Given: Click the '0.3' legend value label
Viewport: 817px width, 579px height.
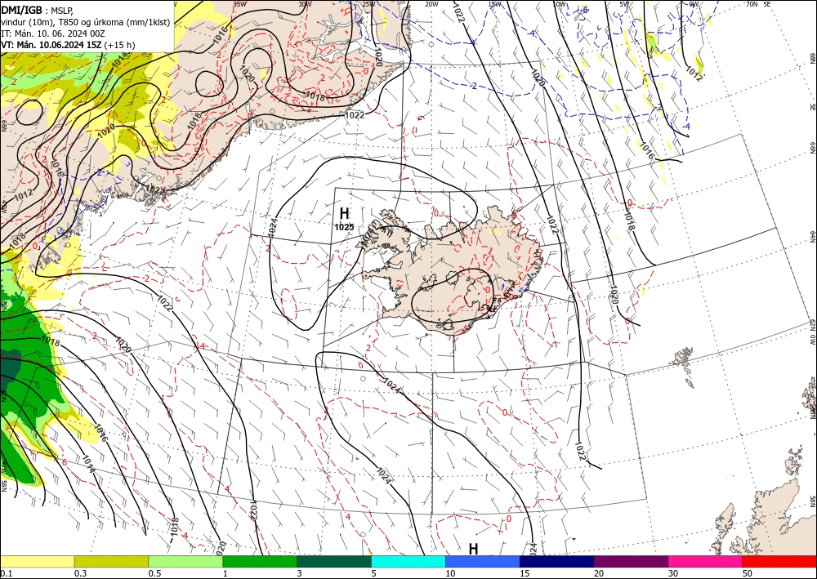Looking at the screenshot, I should coord(81,573).
